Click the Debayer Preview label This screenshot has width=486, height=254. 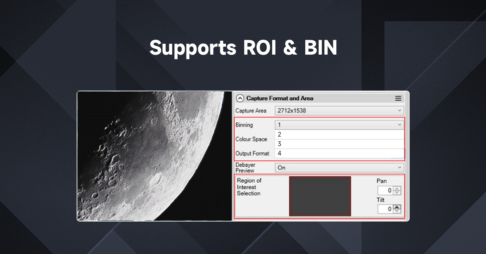(x=245, y=168)
